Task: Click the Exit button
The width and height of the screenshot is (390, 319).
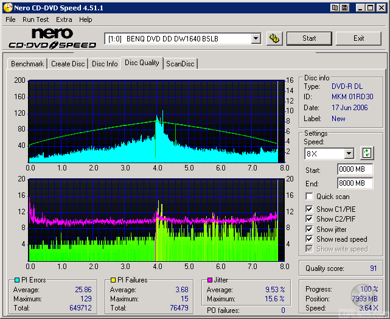Action: coord(358,38)
